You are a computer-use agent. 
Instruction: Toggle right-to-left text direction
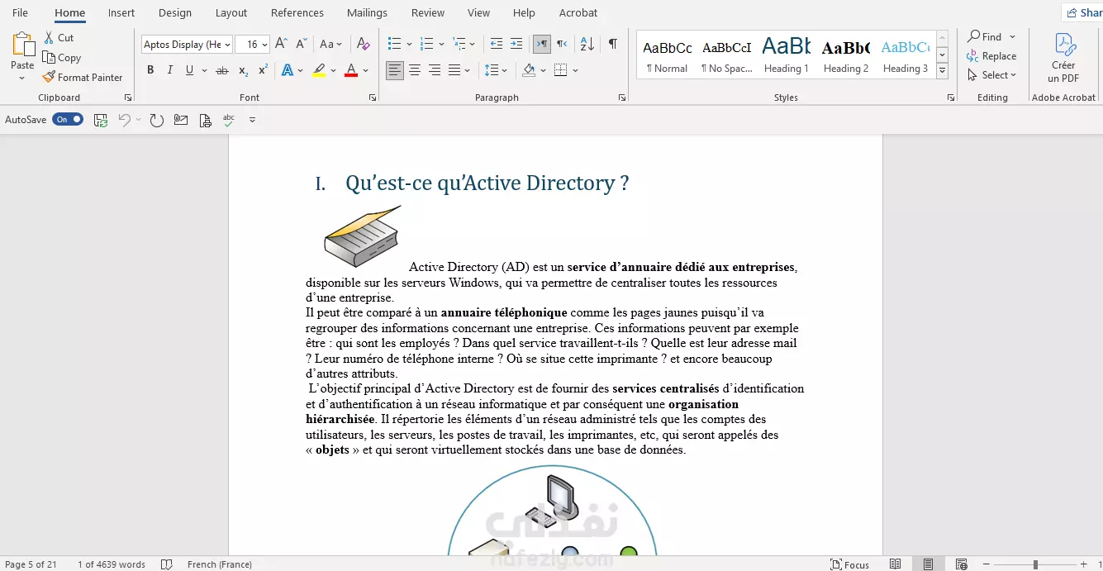562,44
